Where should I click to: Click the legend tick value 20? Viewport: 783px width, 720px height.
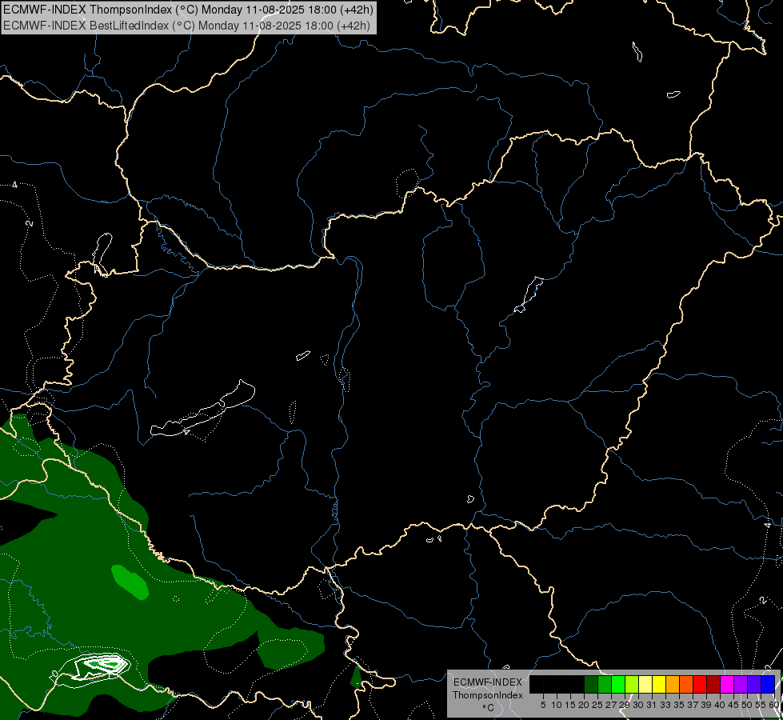(584, 705)
